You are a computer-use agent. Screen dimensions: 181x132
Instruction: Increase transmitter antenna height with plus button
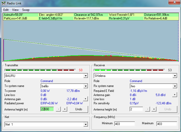(x=65, y=109)
